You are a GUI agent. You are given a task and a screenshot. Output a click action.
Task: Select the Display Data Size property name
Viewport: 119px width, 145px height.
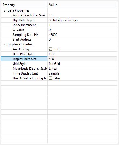pyautogui.click(x=25, y=59)
